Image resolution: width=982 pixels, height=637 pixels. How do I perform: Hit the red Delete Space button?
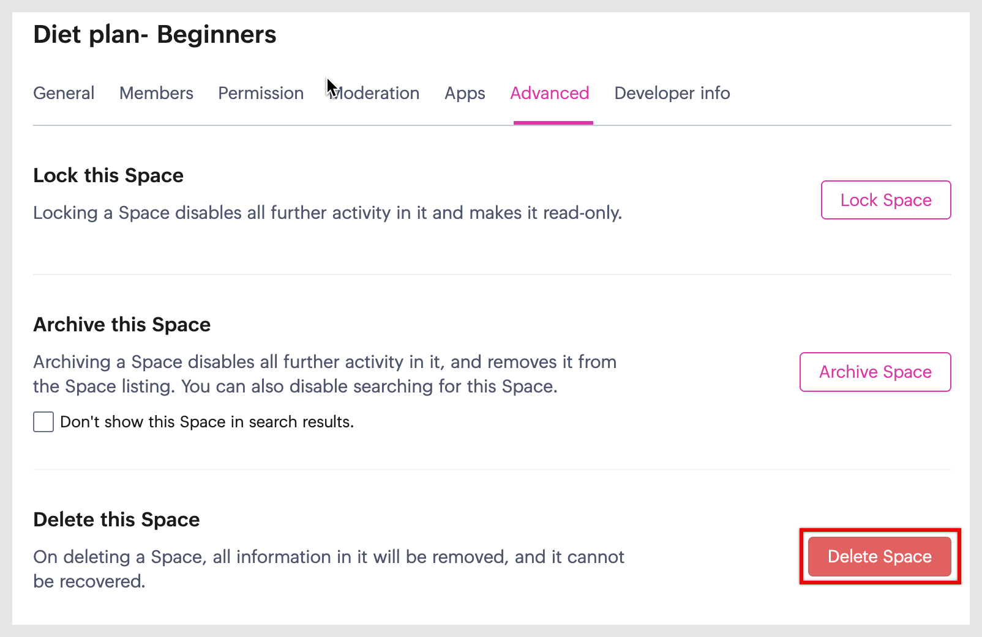879,556
